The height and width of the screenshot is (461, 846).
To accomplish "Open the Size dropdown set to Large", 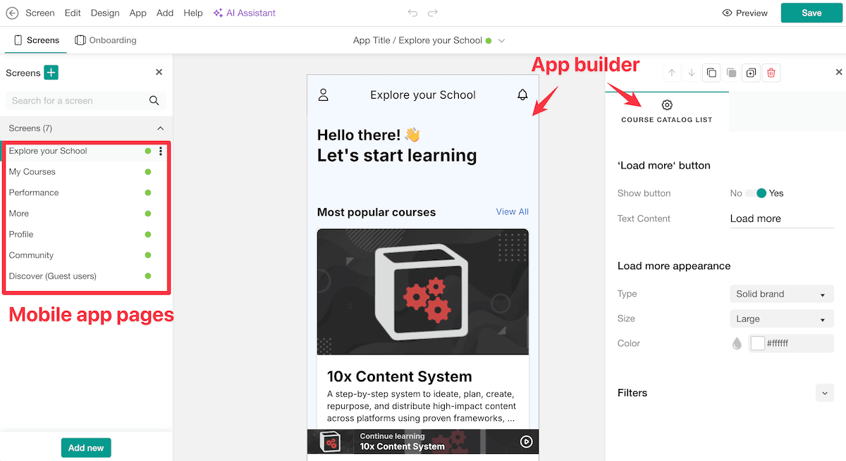I will pyautogui.click(x=781, y=318).
